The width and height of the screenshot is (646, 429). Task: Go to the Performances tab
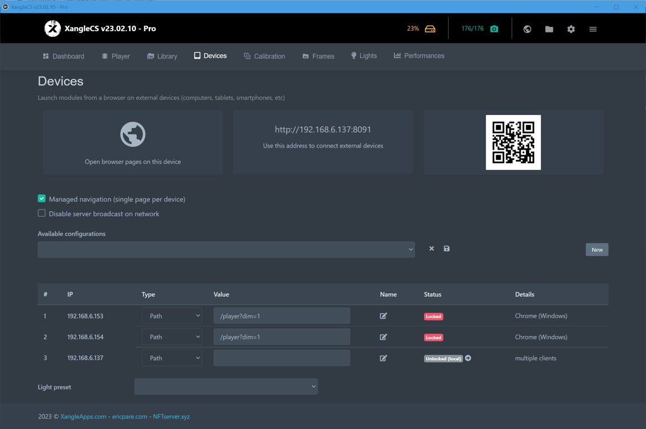(x=419, y=56)
